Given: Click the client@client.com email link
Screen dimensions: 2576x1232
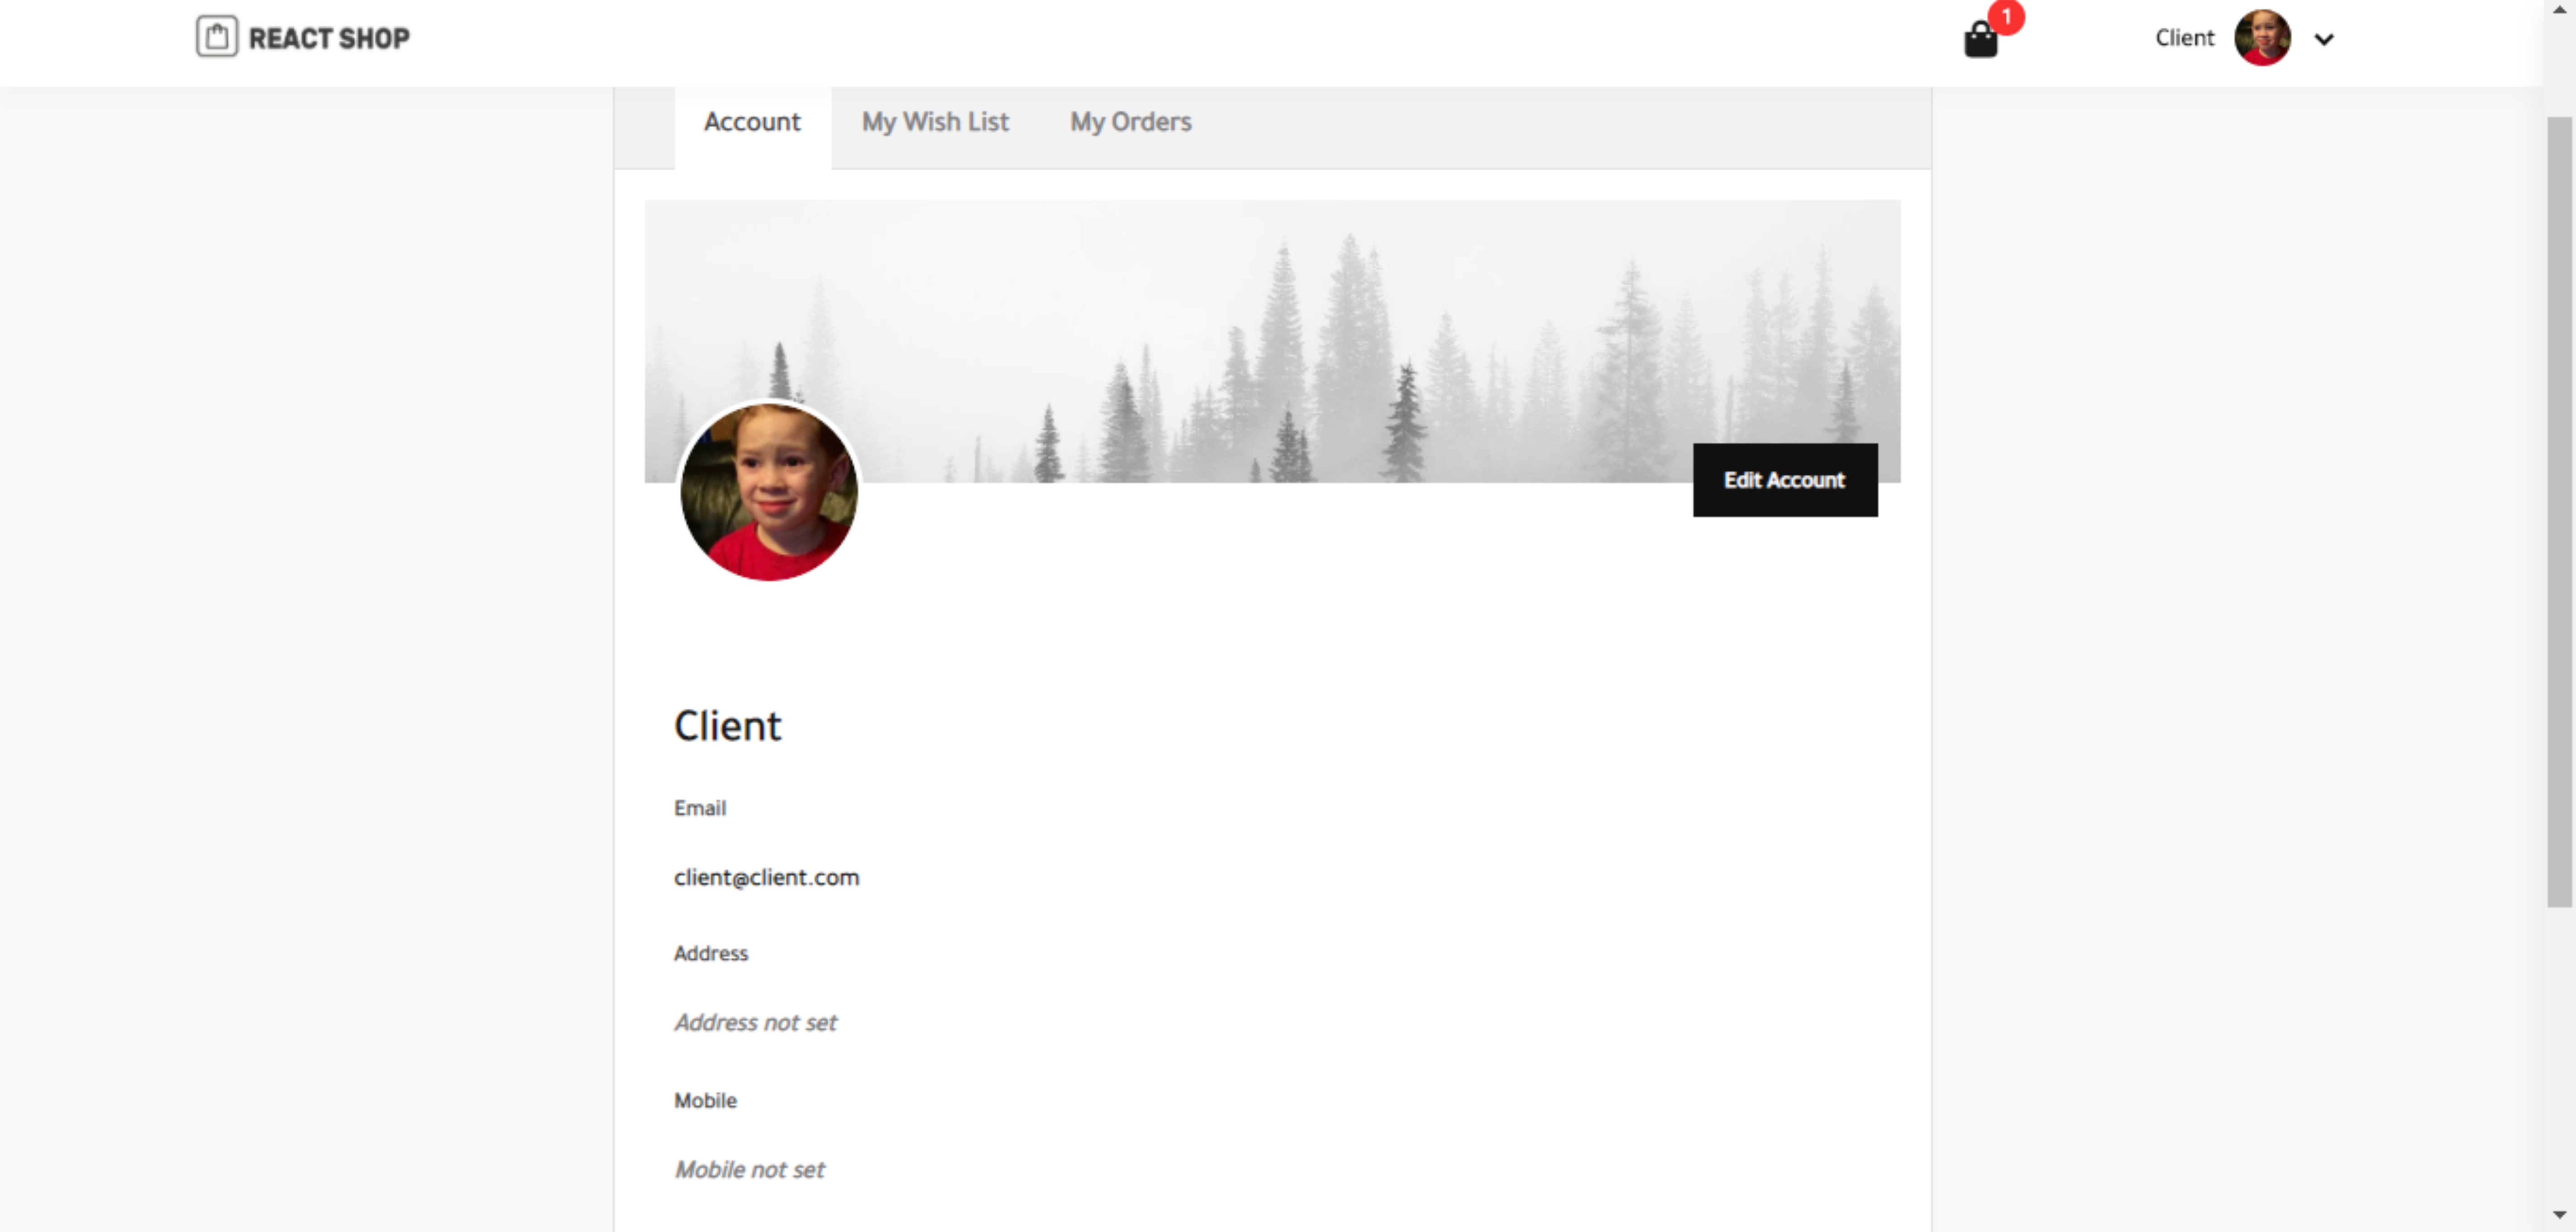Looking at the screenshot, I should (766, 875).
